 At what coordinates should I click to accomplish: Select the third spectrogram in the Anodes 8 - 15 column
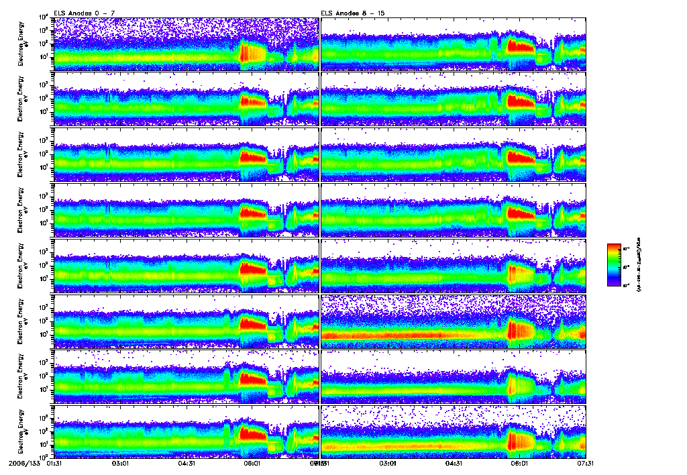pos(454,155)
